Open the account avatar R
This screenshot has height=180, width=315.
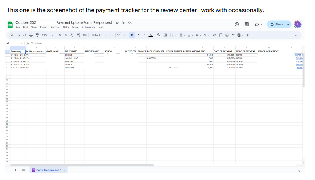click(x=297, y=24)
